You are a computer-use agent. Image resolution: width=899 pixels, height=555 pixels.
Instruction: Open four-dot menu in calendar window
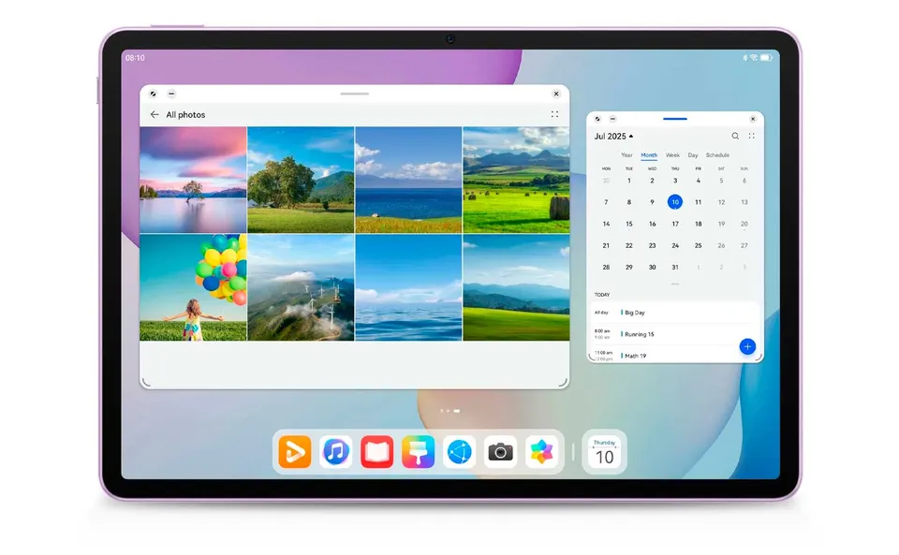click(752, 136)
